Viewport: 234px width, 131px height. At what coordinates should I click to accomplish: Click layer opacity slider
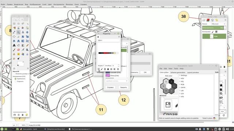click(x=213, y=28)
